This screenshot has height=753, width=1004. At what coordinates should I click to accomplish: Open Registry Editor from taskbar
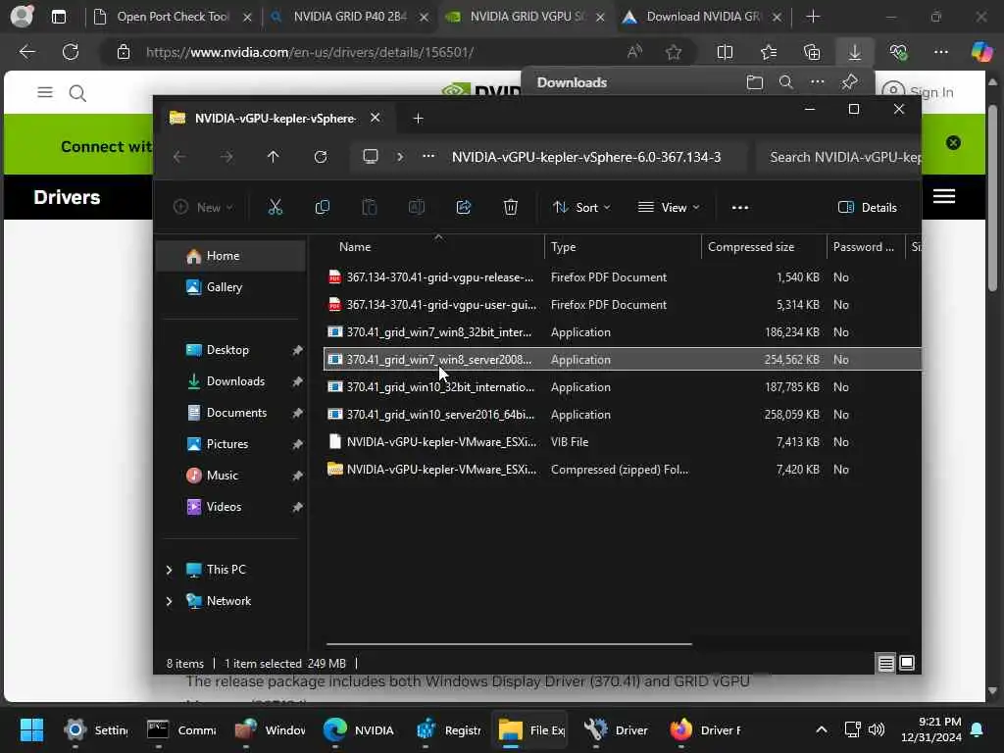point(448,729)
